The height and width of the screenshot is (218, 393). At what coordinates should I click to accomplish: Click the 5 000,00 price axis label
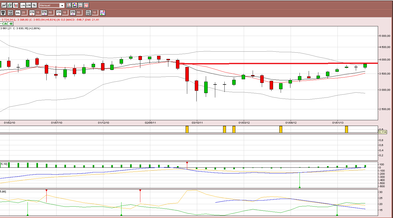pyautogui.click(x=385, y=36)
